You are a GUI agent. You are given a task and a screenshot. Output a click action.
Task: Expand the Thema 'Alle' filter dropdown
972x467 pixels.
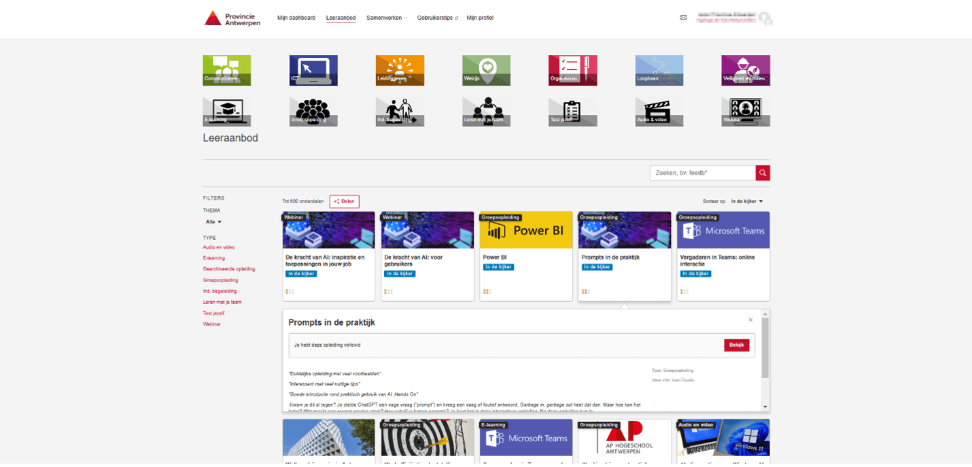(x=214, y=222)
